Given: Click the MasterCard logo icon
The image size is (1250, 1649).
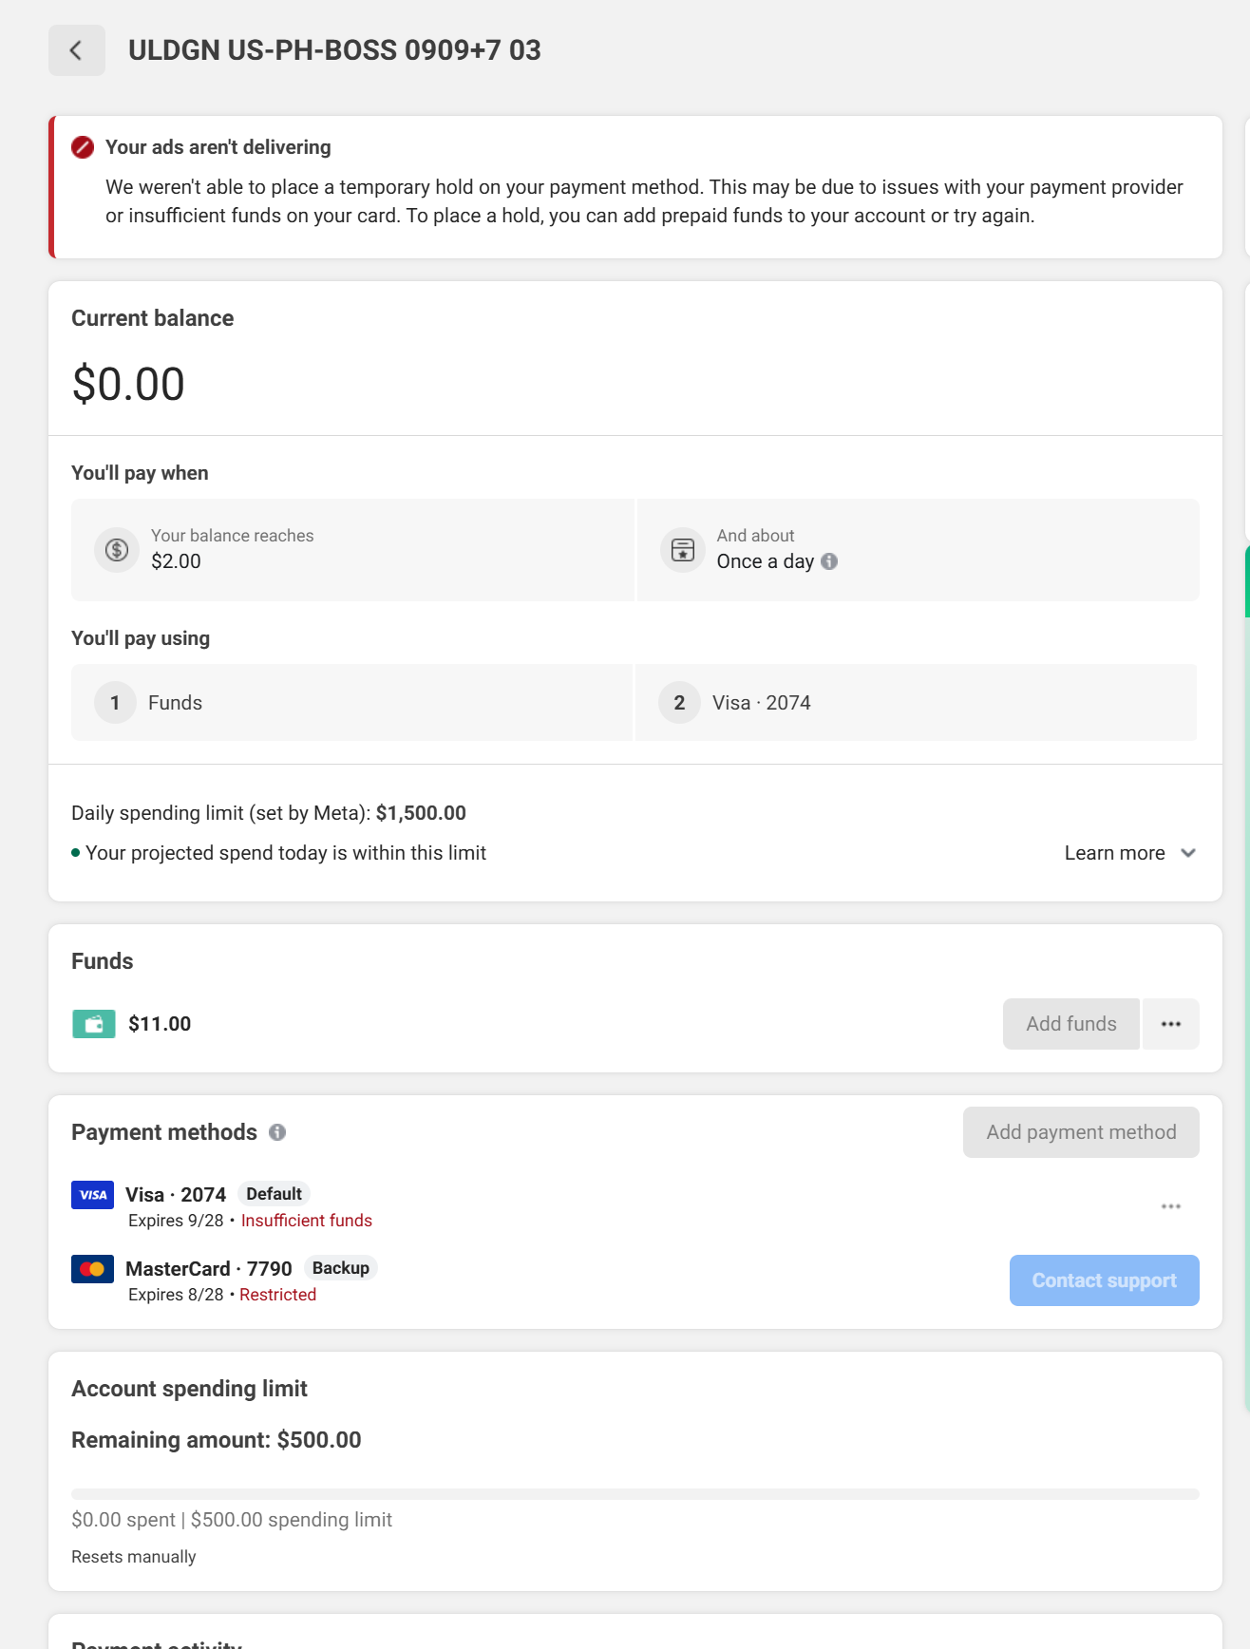Looking at the screenshot, I should click(93, 1269).
